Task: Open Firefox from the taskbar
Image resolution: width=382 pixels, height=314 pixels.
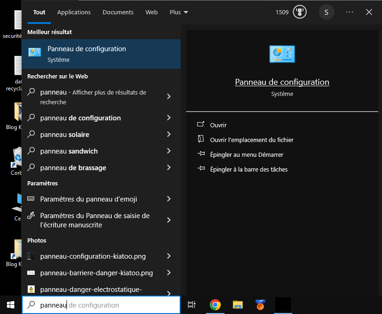Action: 260,305
